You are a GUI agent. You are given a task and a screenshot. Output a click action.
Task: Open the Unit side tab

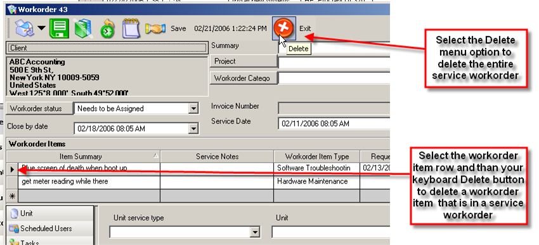tap(50, 213)
